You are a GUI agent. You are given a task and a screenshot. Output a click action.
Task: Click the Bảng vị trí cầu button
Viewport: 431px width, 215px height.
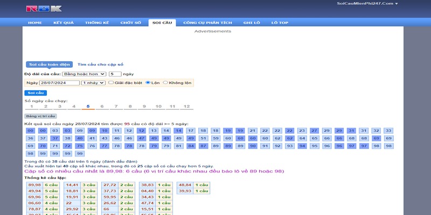coord(40,116)
